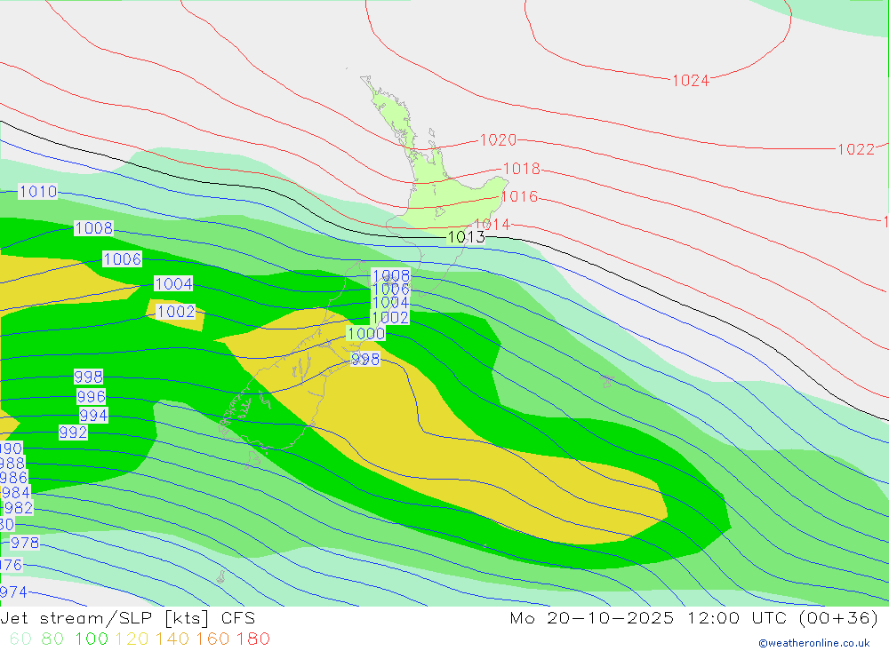889x651 pixels.
Task: Click the 1002 label on small yellow patch
Action: (x=176, y=312)
